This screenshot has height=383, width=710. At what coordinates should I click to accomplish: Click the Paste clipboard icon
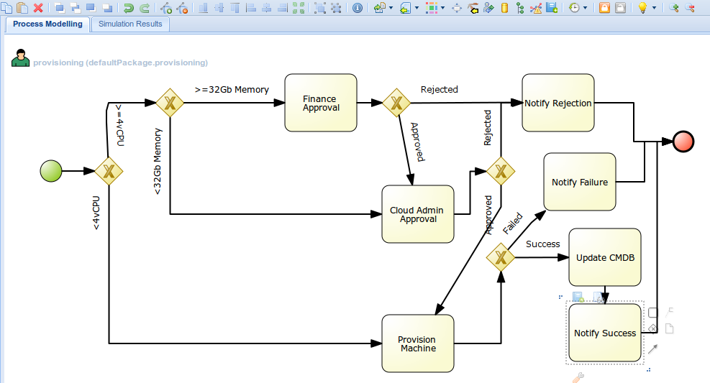(22, 7)
